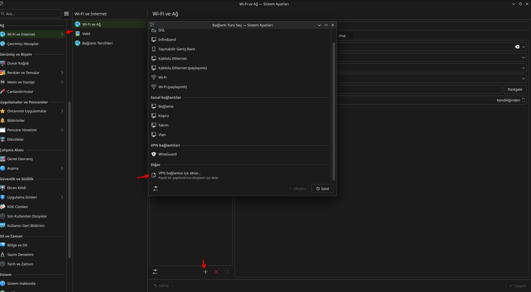The width and height of the screenshot is (531, 292).
Task: Click the Sistem Hakkında info icon
Action: tap(3, 283)
